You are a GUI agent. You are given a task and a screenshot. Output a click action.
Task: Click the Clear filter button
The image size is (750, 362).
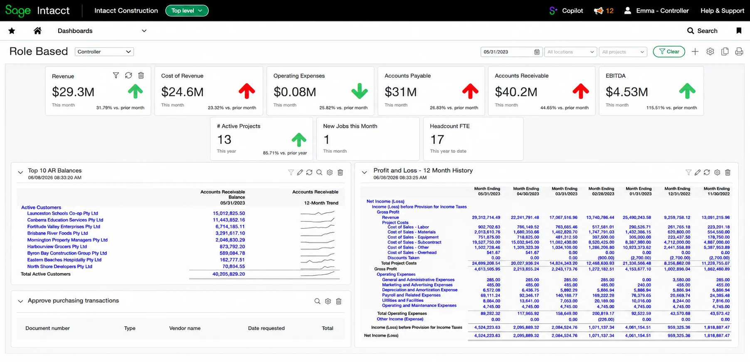click(x=669, y=52)
